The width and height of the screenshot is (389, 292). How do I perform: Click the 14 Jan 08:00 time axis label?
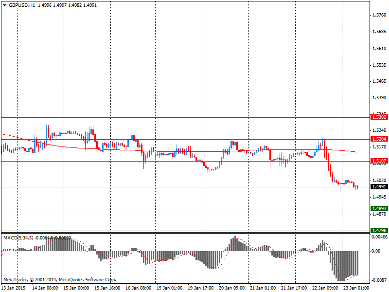click(45, 288)
